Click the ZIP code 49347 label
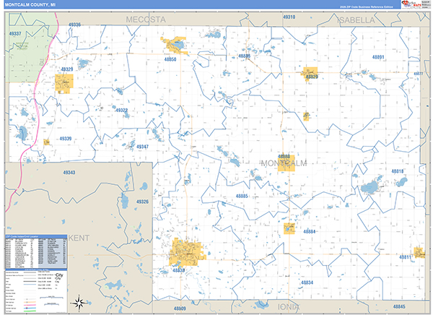 click(142, 147)
